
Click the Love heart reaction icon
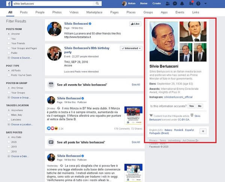(52, 128)
